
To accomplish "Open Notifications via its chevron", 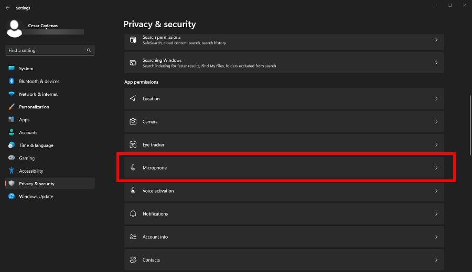I will (436, 214).
